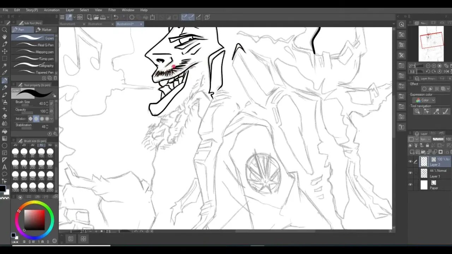Open the Animation menu
This screenshot has width=452, height=254.
52,10
